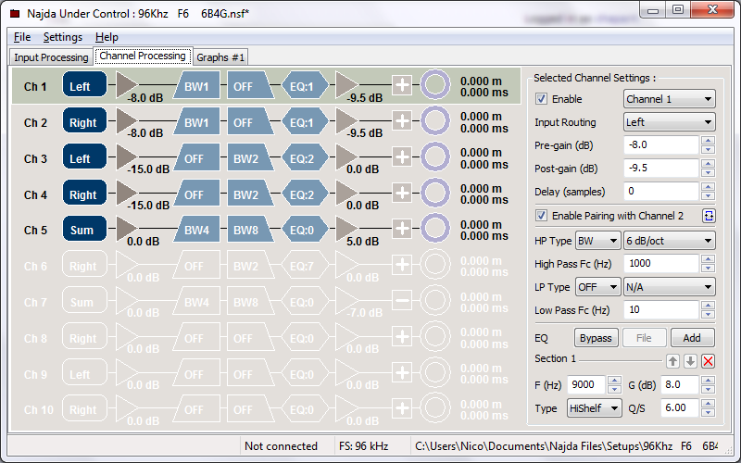Viewport: 741px width, 463px height.
Task: Open the File menu
Action: click(21, 37)
